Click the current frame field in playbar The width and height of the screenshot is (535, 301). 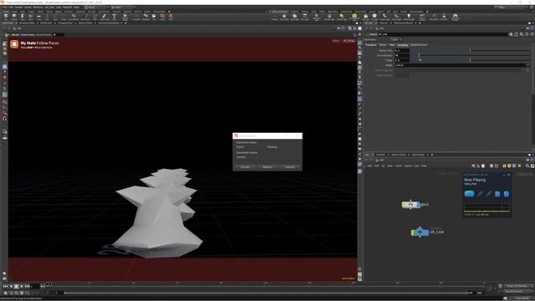click(35, 286)
